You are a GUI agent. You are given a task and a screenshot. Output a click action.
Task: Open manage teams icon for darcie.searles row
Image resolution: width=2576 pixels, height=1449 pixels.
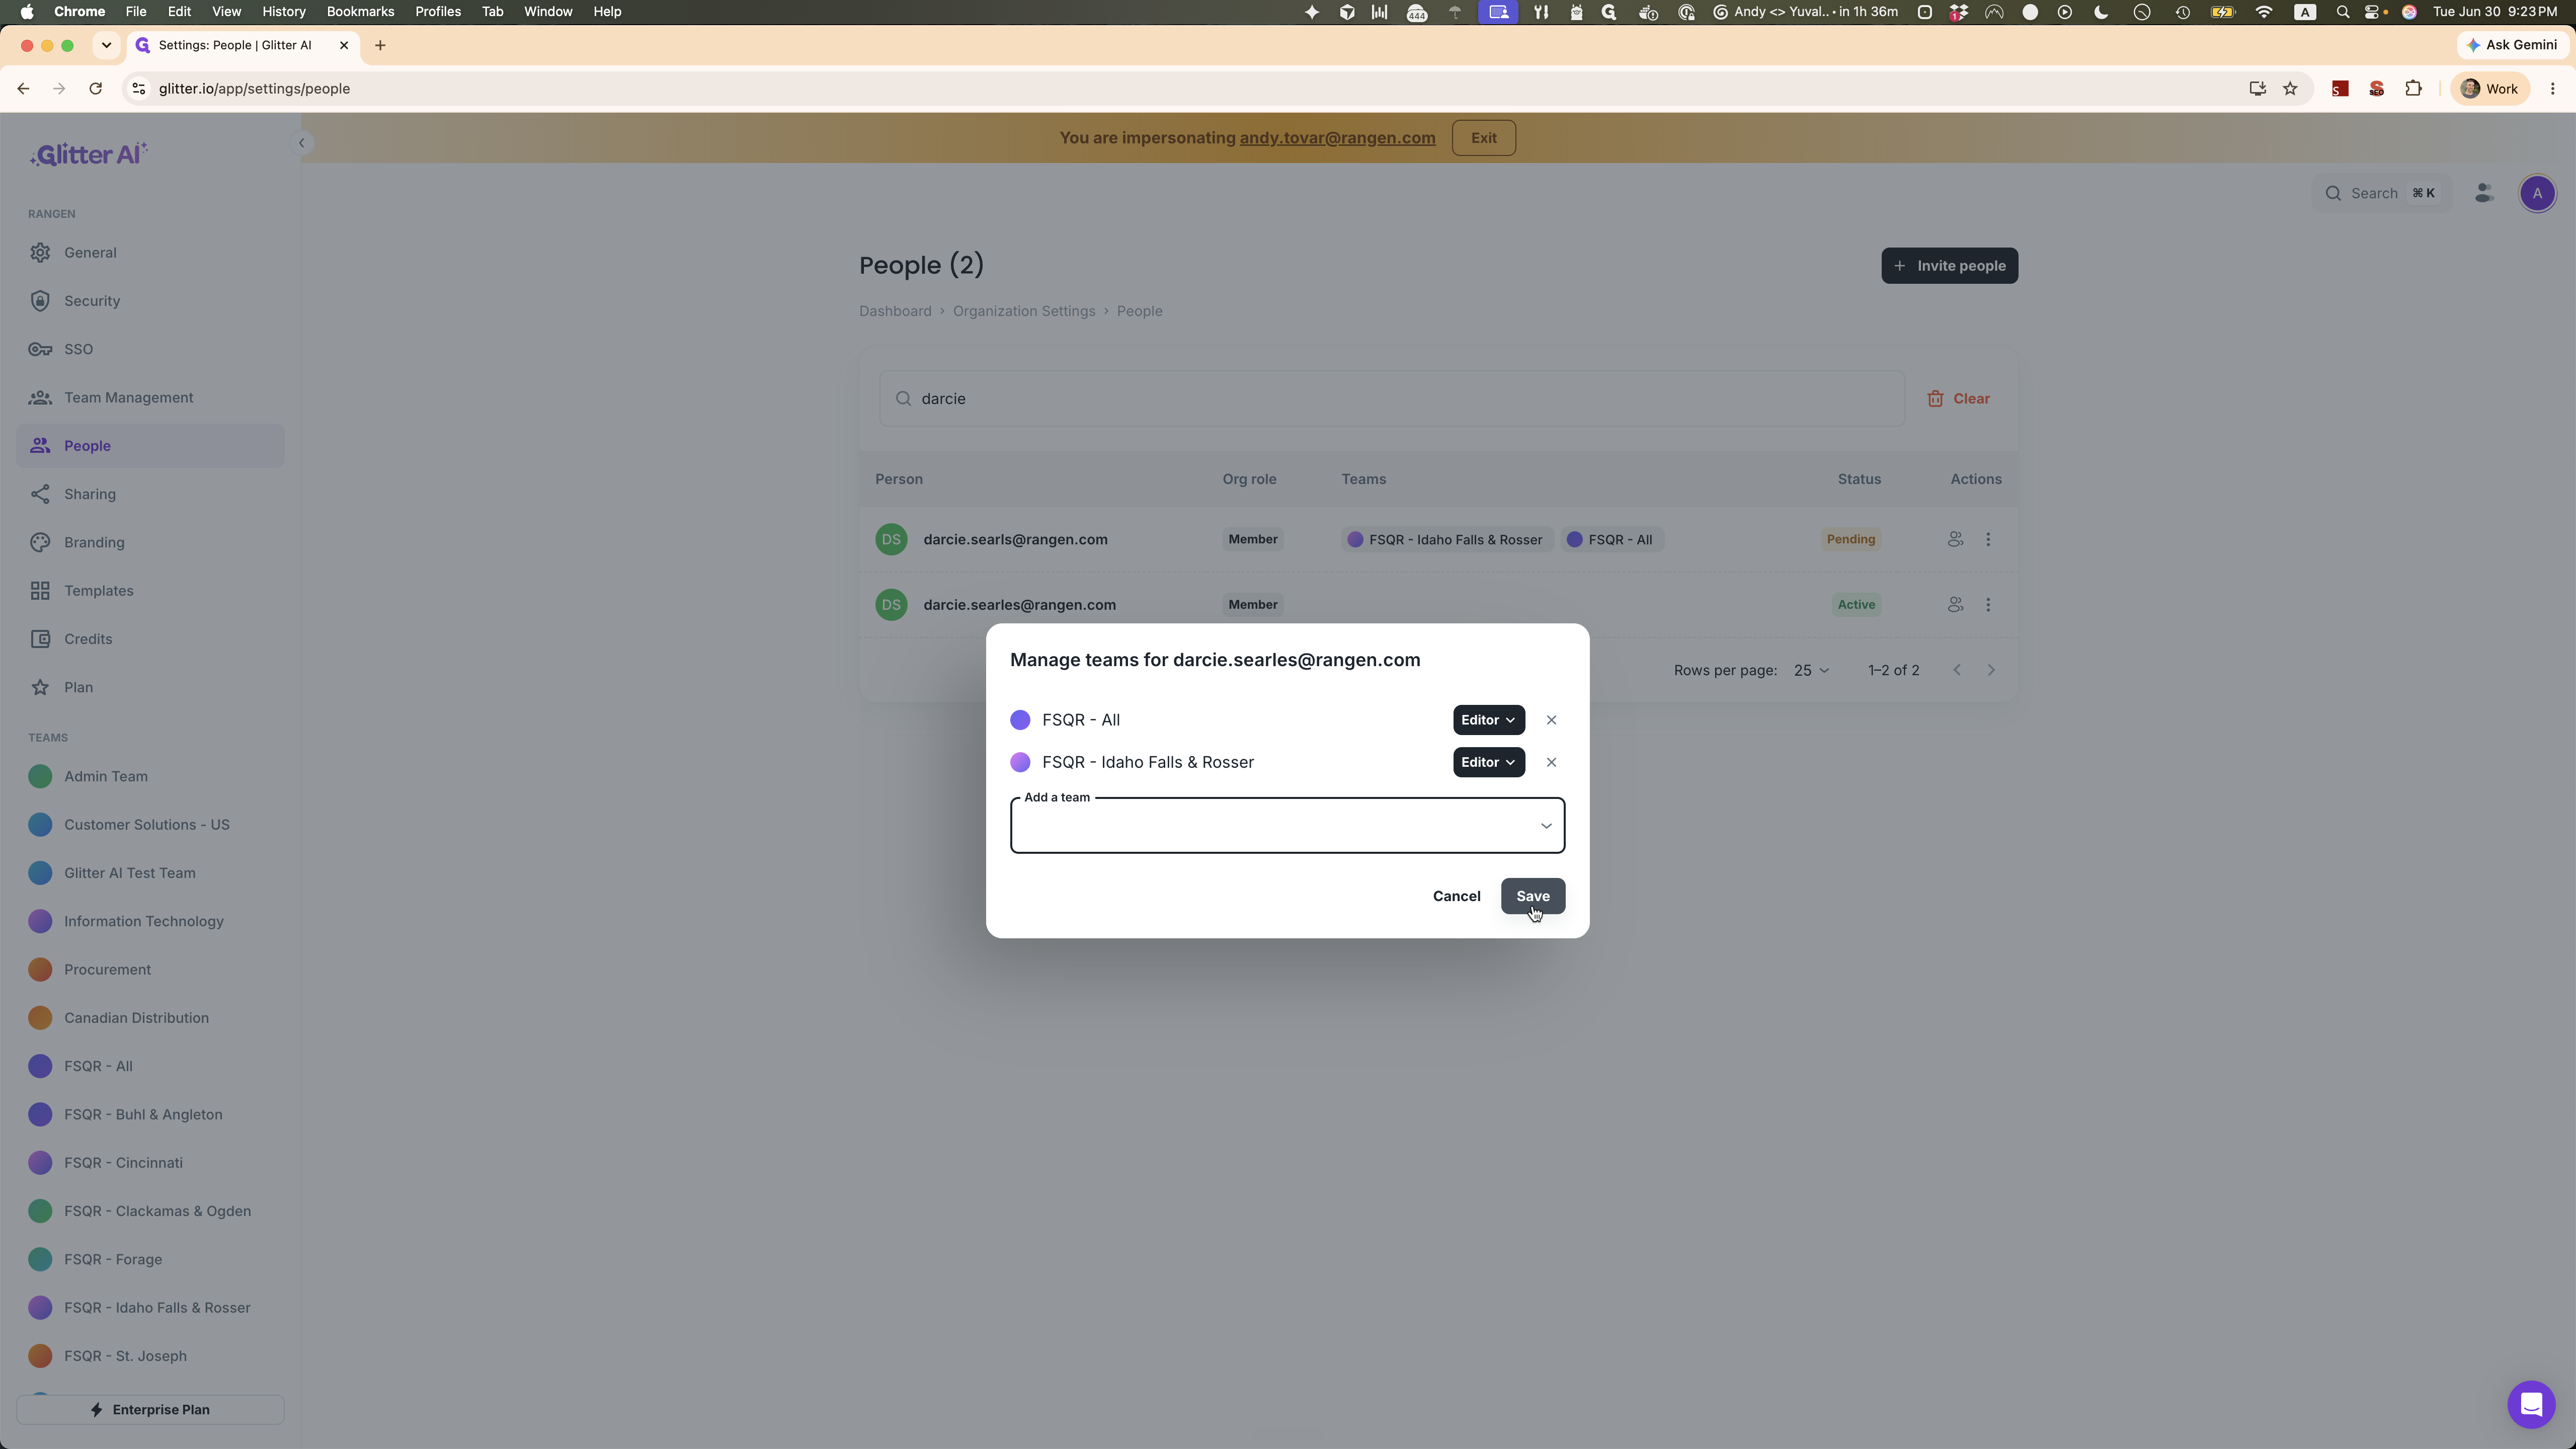pos(1955,605)
